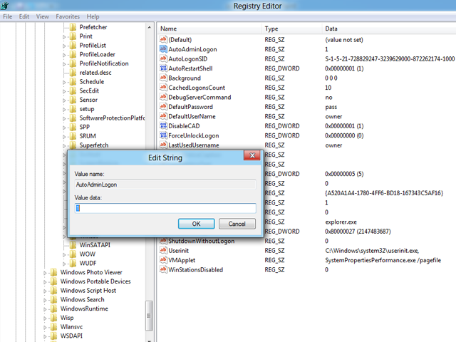The width and height of the screenshot is (456, 342).
Task: Click the Data column header
Action: 331,28
